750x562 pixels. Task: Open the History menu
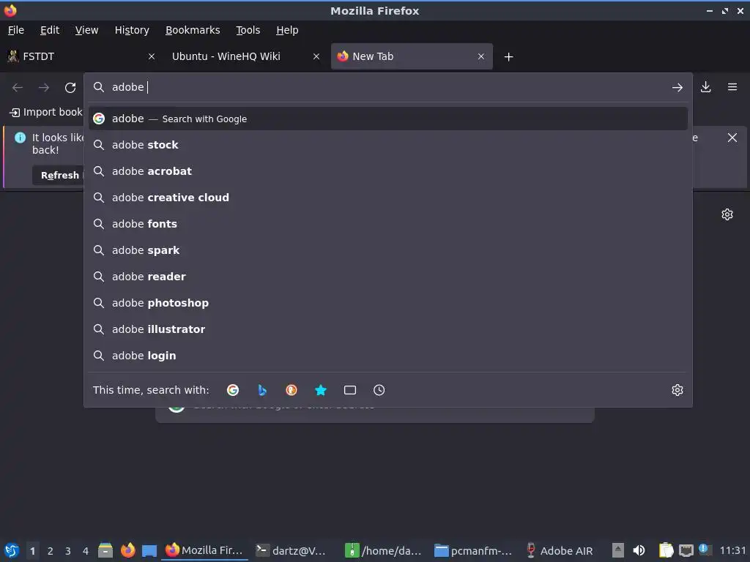pos(132,30)
